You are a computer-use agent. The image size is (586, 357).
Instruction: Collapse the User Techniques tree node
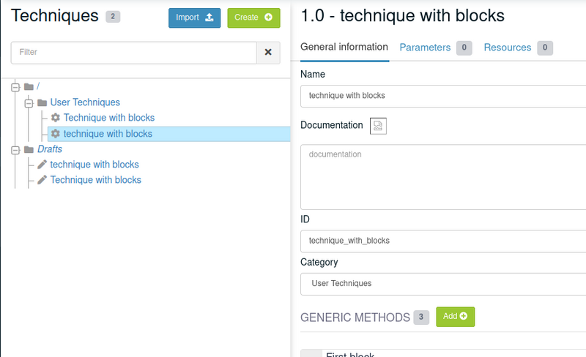[29, 103]
